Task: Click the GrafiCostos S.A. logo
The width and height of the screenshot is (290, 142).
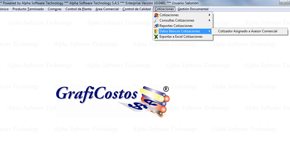Action: click(x=112, y=101)
